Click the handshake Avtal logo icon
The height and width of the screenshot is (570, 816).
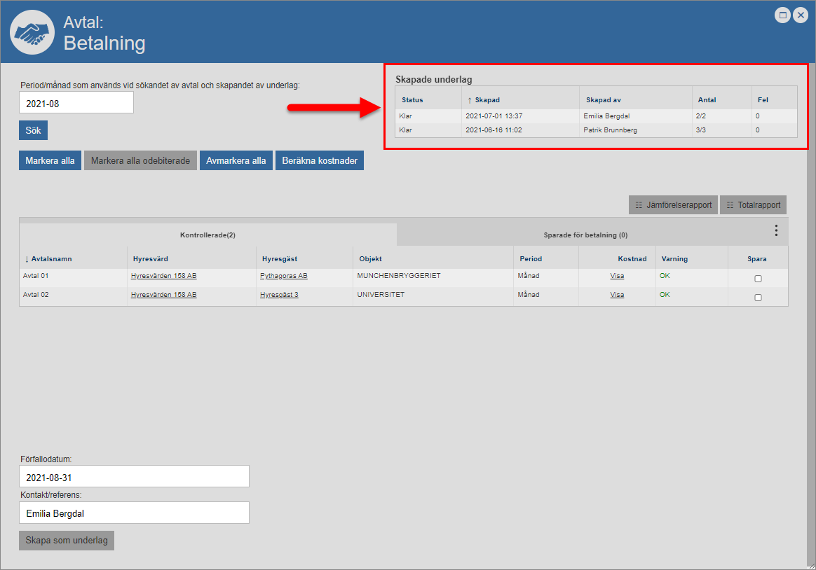coord(32,33)
